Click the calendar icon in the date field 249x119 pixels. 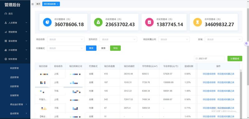coord(197,59)
